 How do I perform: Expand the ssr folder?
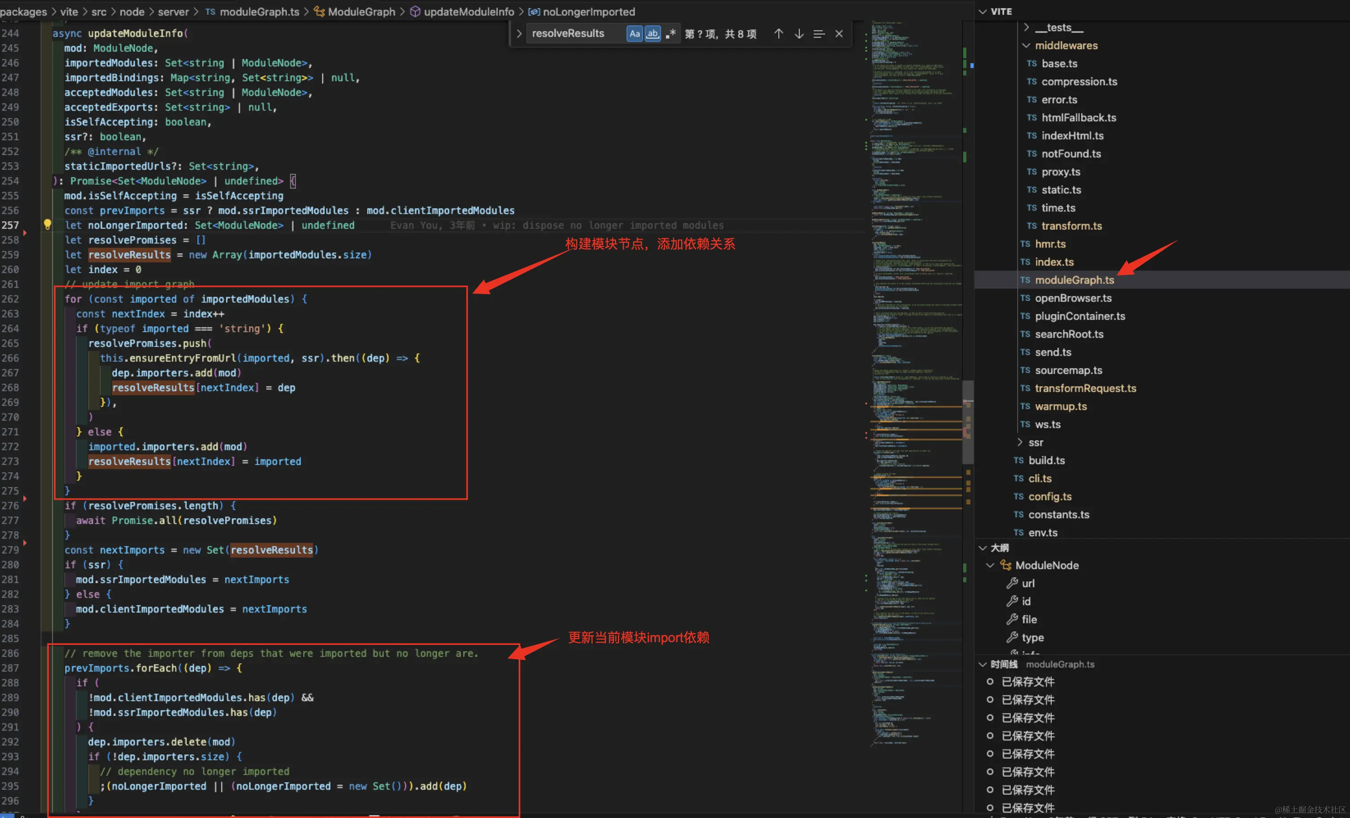(1020, 442)
